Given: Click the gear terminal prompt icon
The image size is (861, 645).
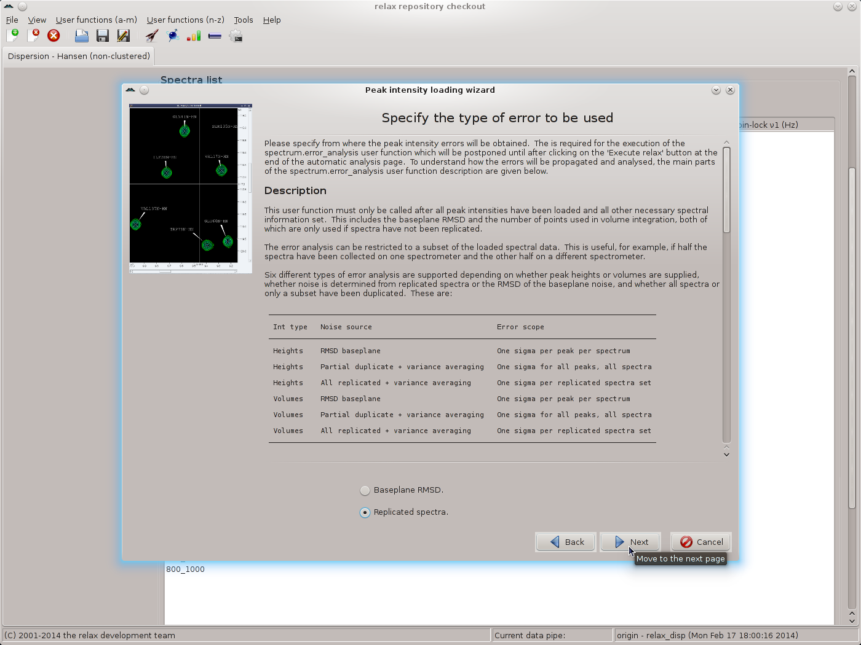Looking at the screenshot, I should coord(236,36).
